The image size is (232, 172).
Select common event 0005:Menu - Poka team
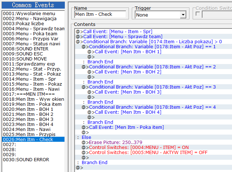(33, 33)
